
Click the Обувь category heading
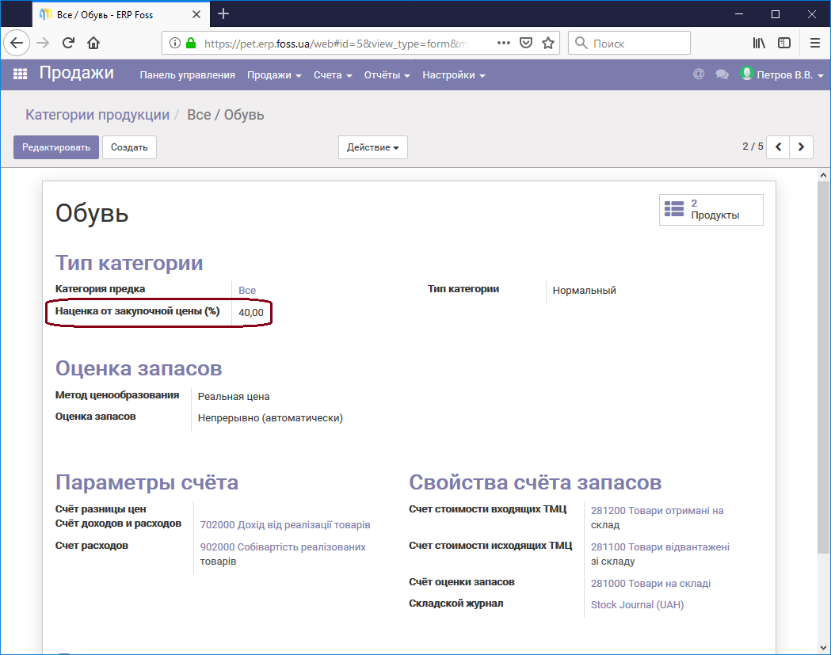[92, 213]
